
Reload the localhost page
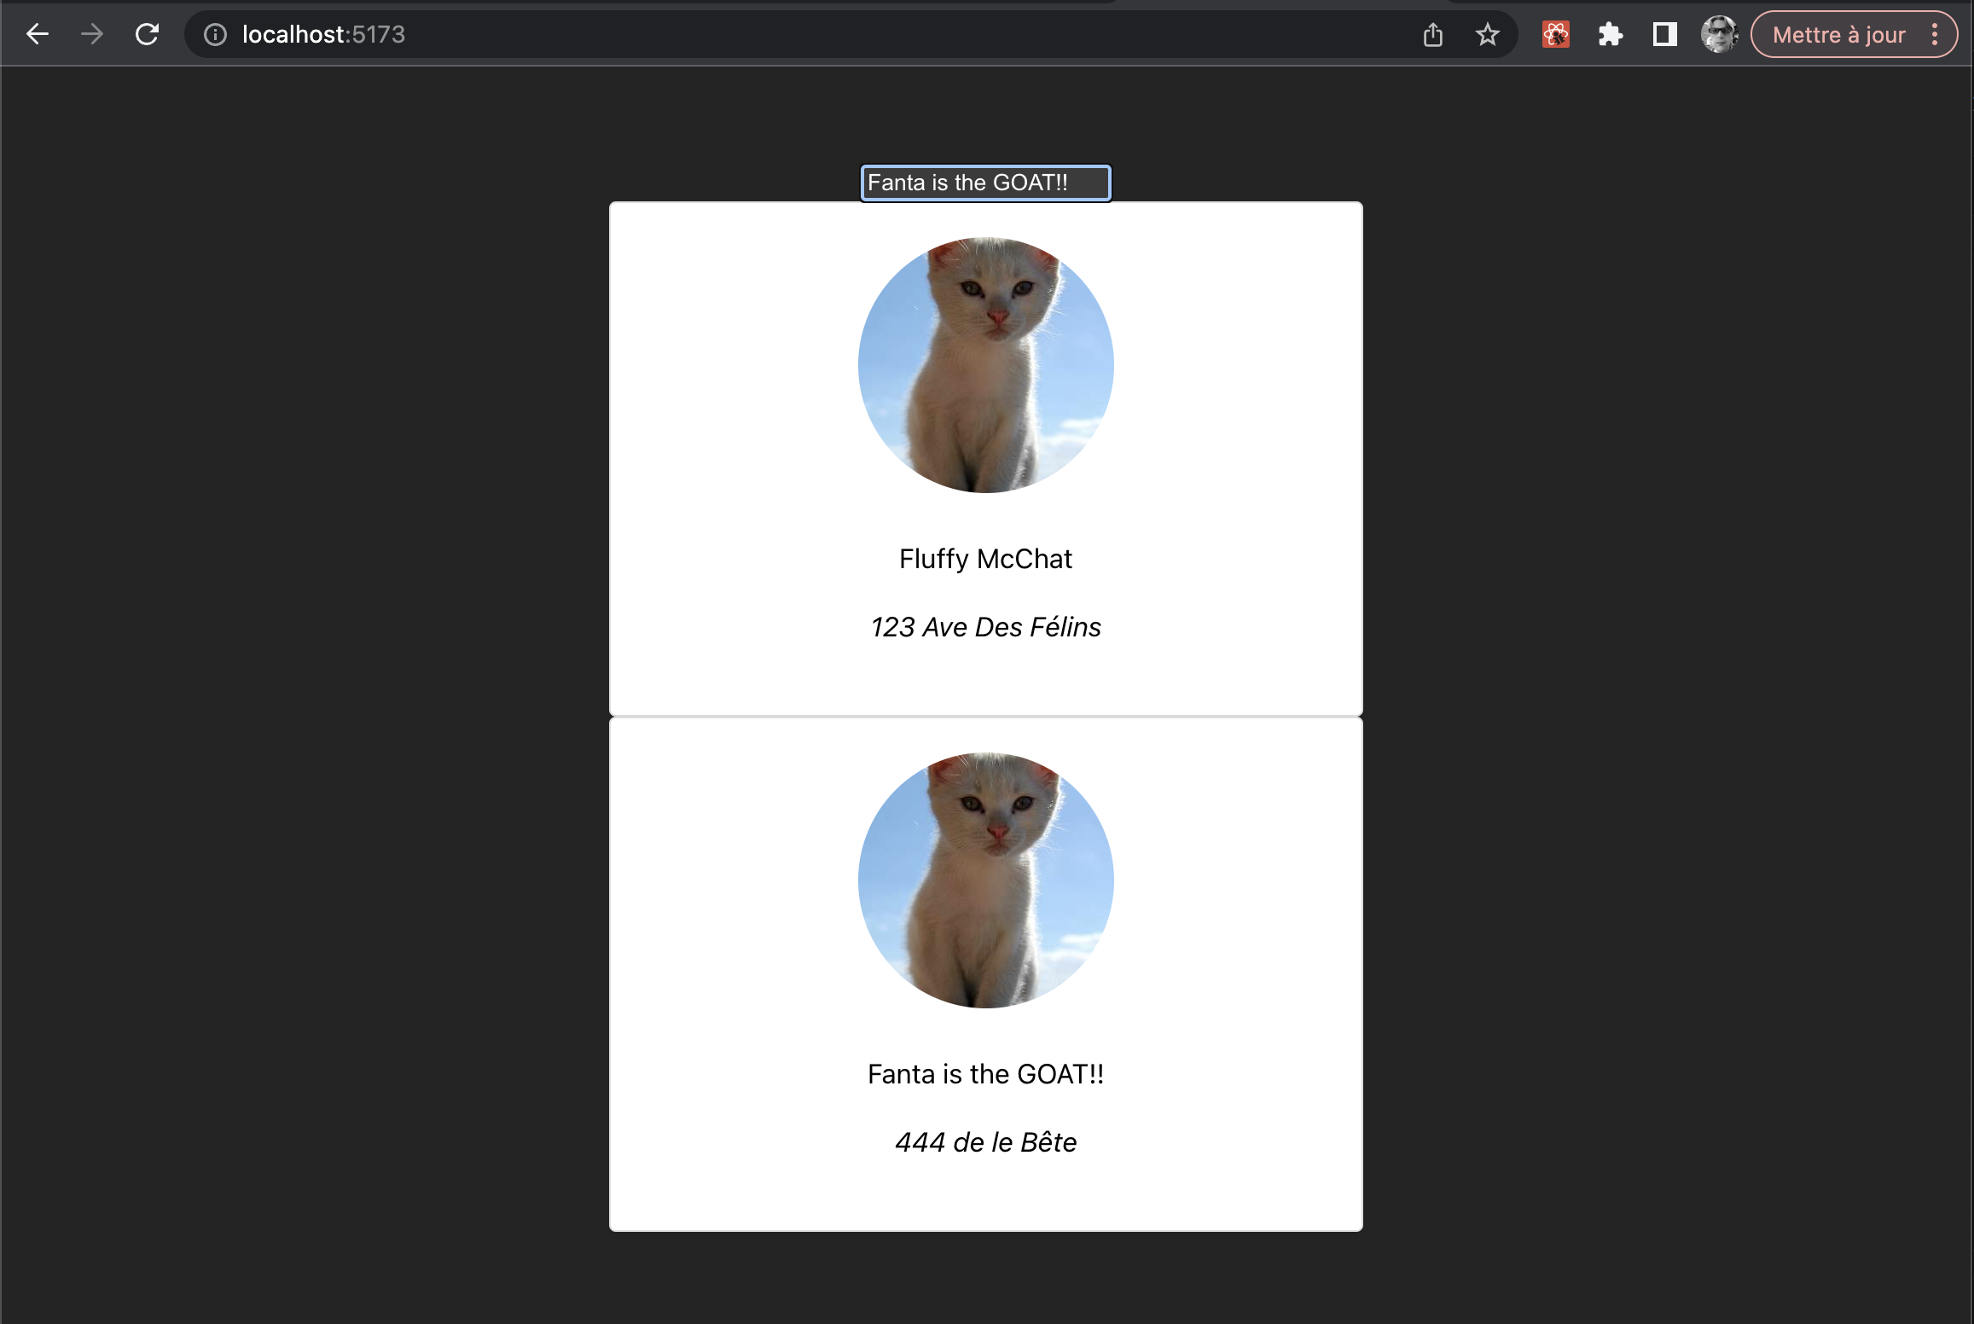point(147,34)
